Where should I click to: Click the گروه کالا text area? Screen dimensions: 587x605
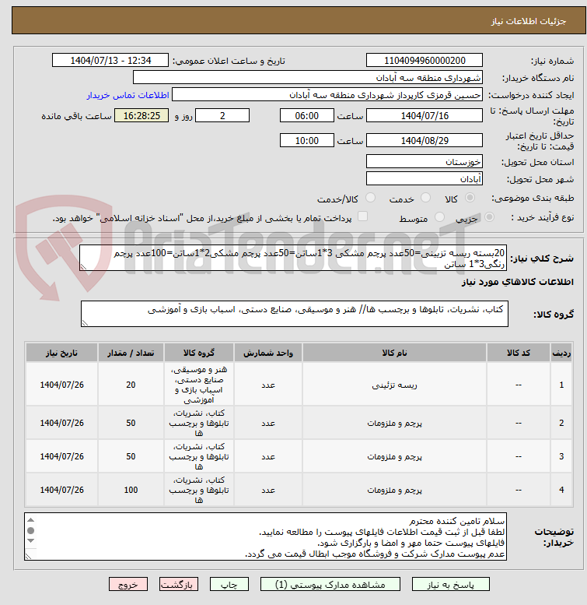pos(295,314)
